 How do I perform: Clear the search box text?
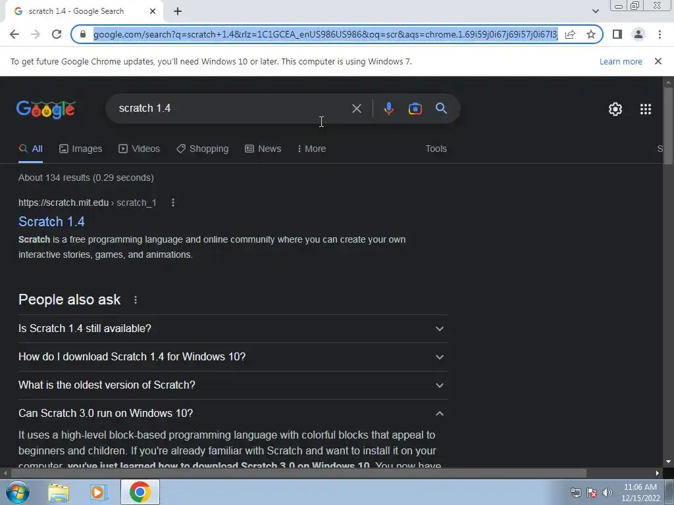click(x=356, y=108)
